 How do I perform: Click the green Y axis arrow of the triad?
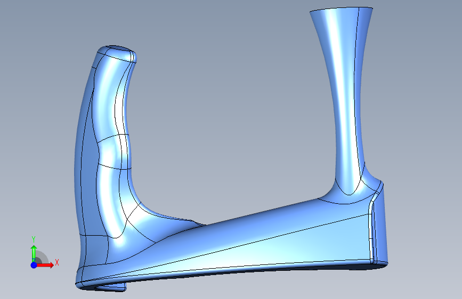pyautogui.click(x=34, y=253)
